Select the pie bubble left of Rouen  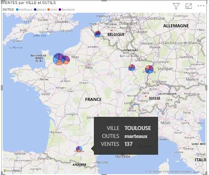click(66, 60)
